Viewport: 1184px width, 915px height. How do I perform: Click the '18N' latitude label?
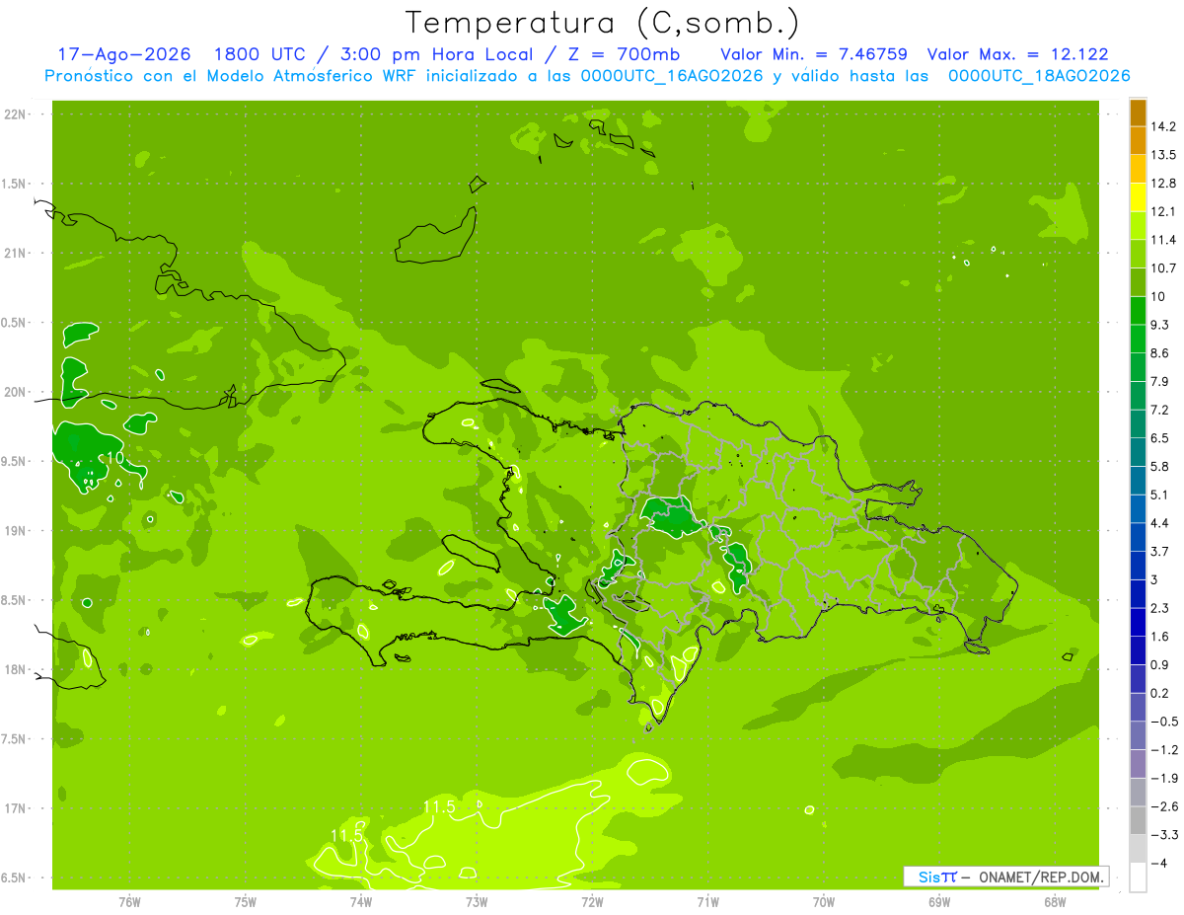click(x=17, y=669)
